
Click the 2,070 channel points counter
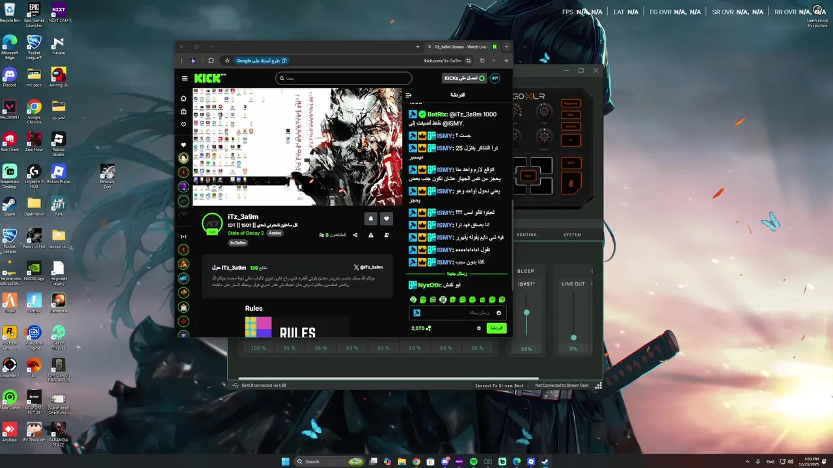421,328
